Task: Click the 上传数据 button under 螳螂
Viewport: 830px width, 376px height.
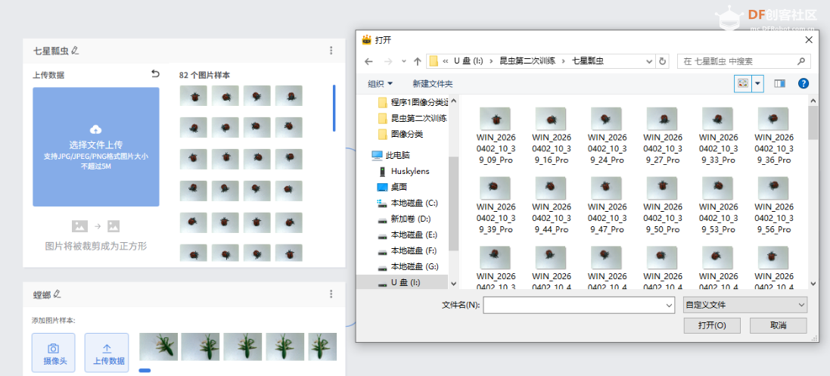Action: (107, 353)
